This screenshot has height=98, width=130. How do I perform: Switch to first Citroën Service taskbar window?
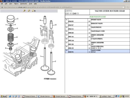pyautogui.click(x=45, y=96)
